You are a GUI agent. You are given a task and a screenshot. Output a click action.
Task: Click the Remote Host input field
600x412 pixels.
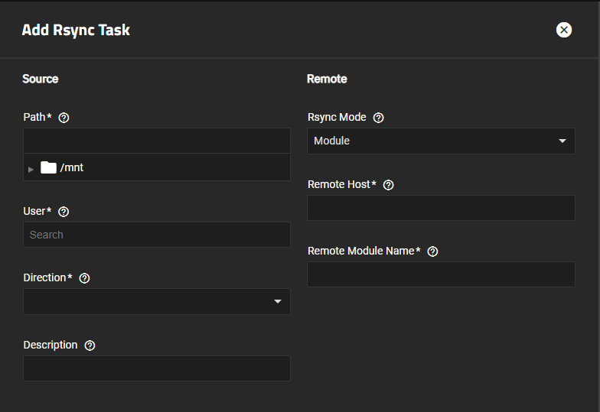pos(440,208)
